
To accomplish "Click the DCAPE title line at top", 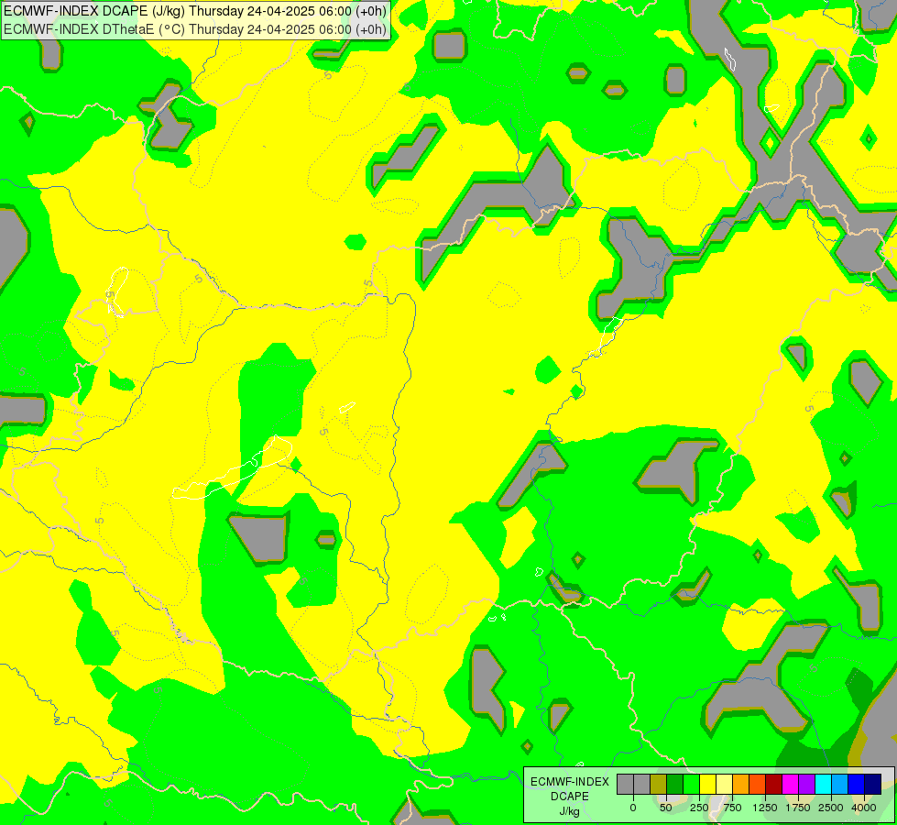I will tap(195, 11).
